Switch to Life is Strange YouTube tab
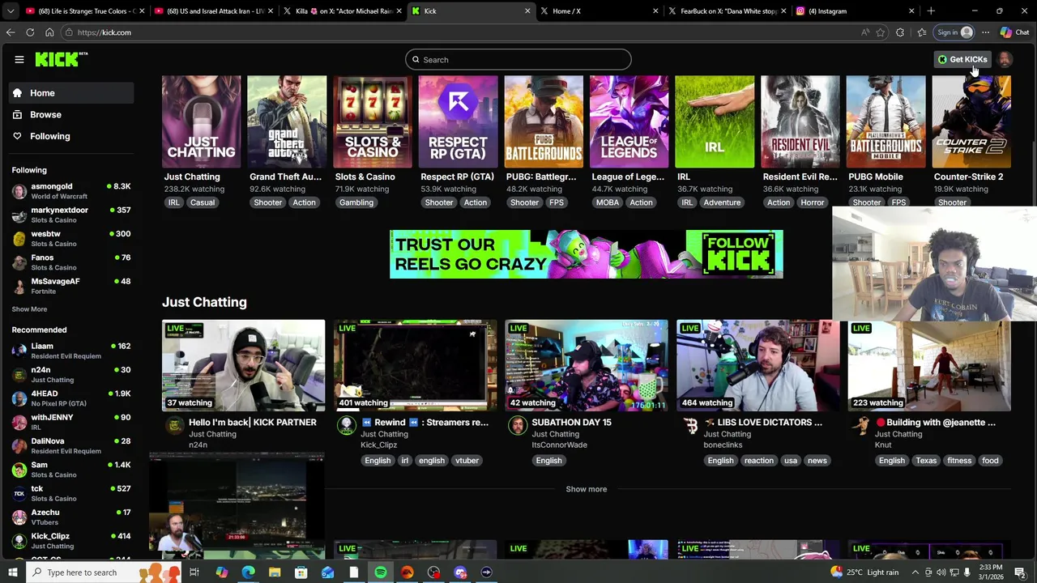This screenshot has width=1037, height=583. point(84,11)
